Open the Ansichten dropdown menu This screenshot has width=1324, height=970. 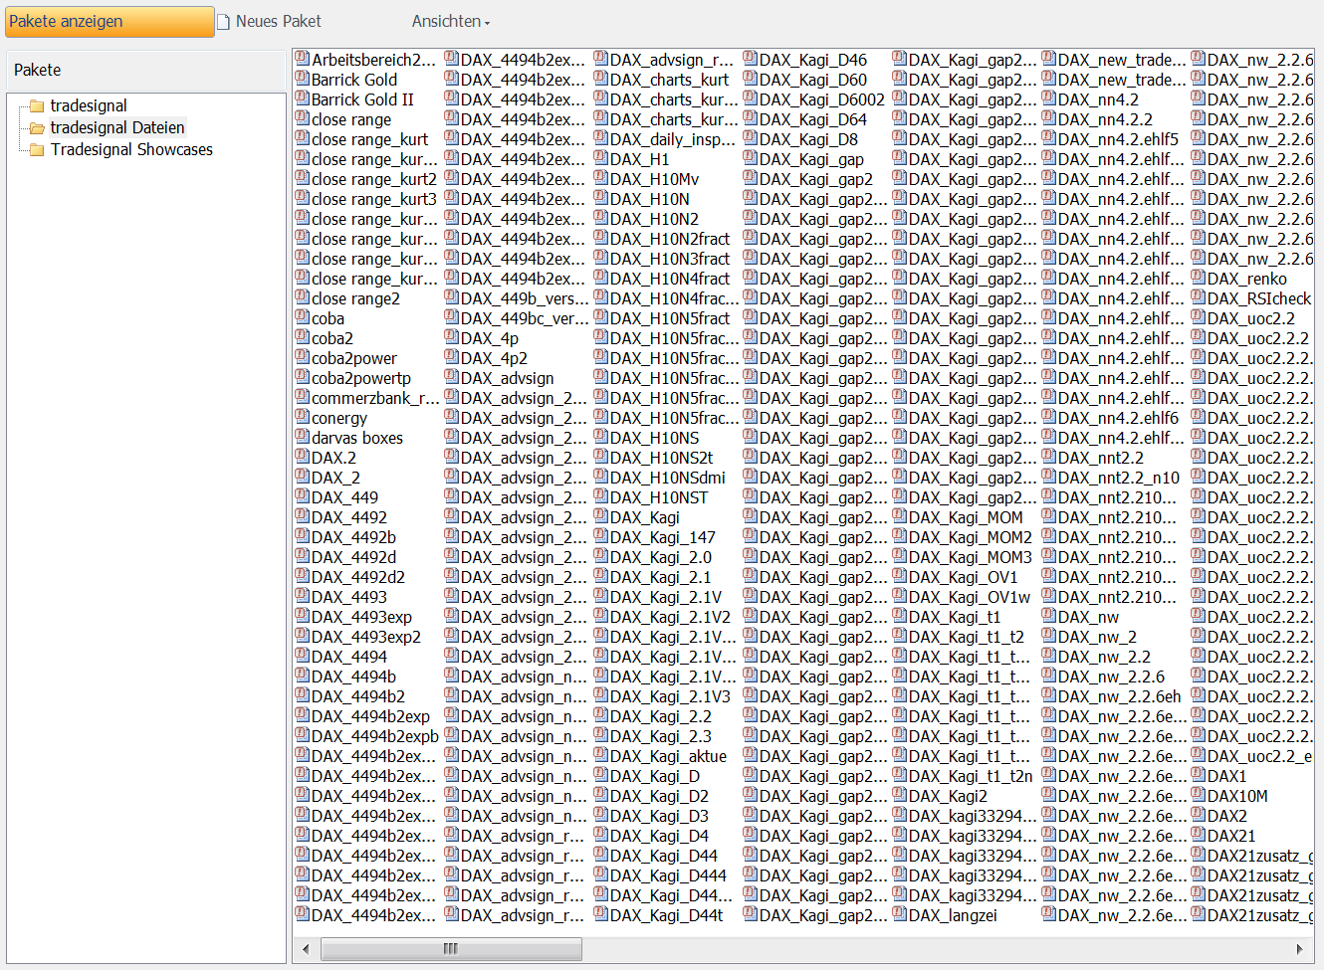[x=451, y=21]
